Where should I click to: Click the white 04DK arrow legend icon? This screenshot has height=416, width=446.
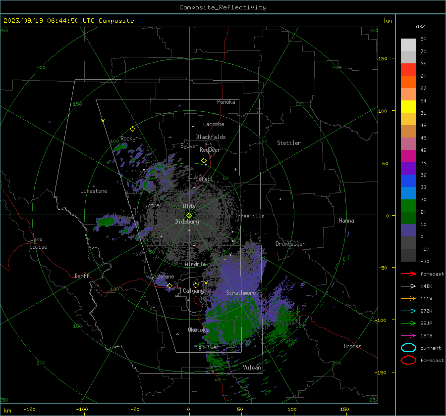click(408, 286)
